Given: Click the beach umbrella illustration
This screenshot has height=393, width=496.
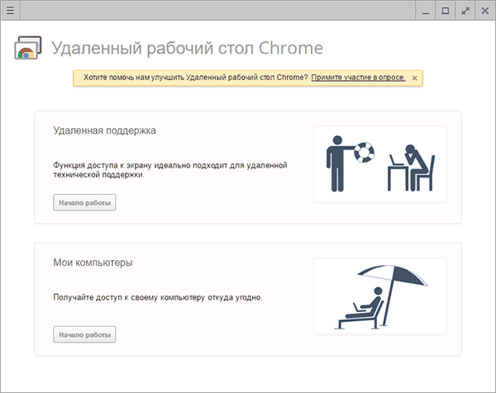Looking at the screenshot, I should point(379,295).
